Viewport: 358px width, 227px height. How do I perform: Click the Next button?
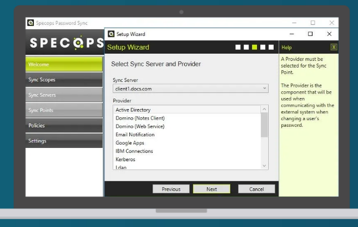point(211,189)
